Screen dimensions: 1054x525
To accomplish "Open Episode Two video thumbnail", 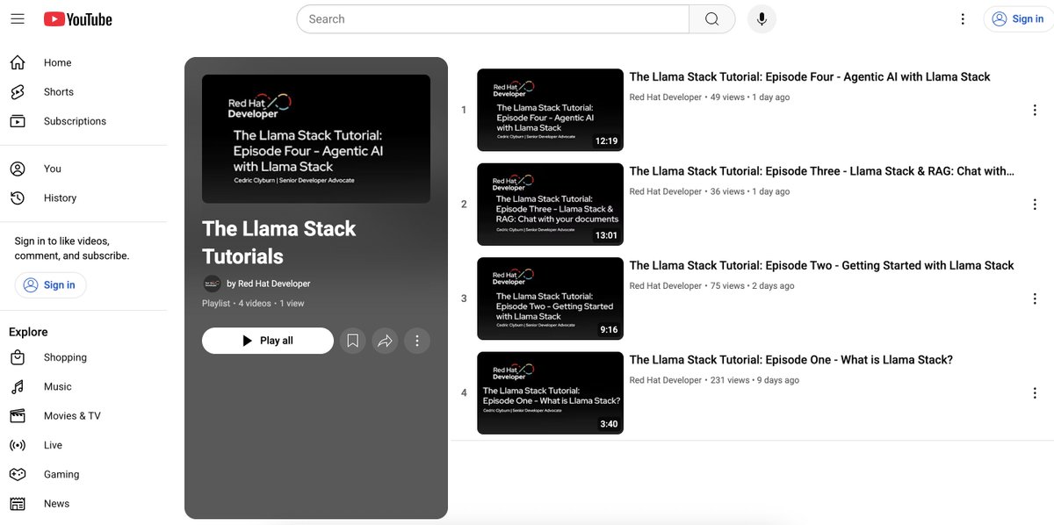I will 550,298.
